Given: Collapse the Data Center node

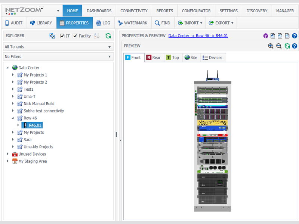Looking at the screenshot, I should pyautogui.click(x=7, y=68).
